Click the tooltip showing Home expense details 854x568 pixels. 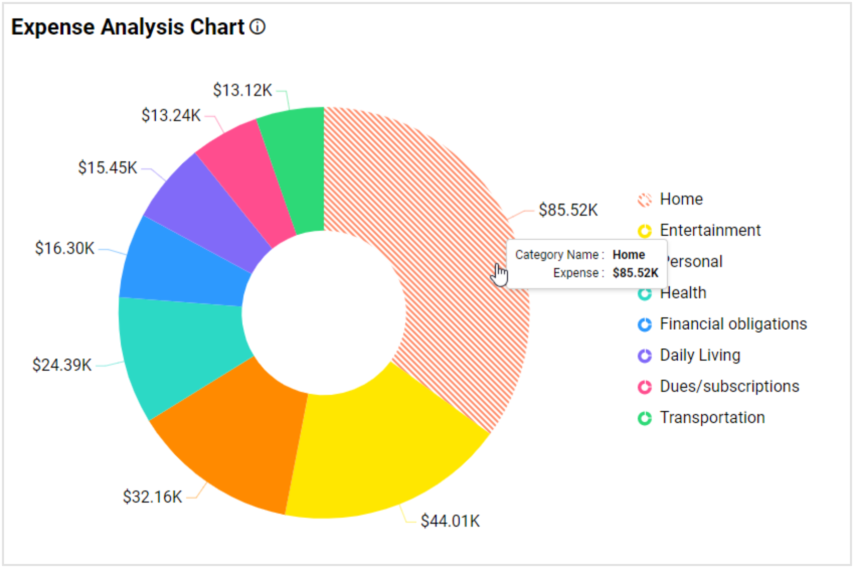(588, 264)
